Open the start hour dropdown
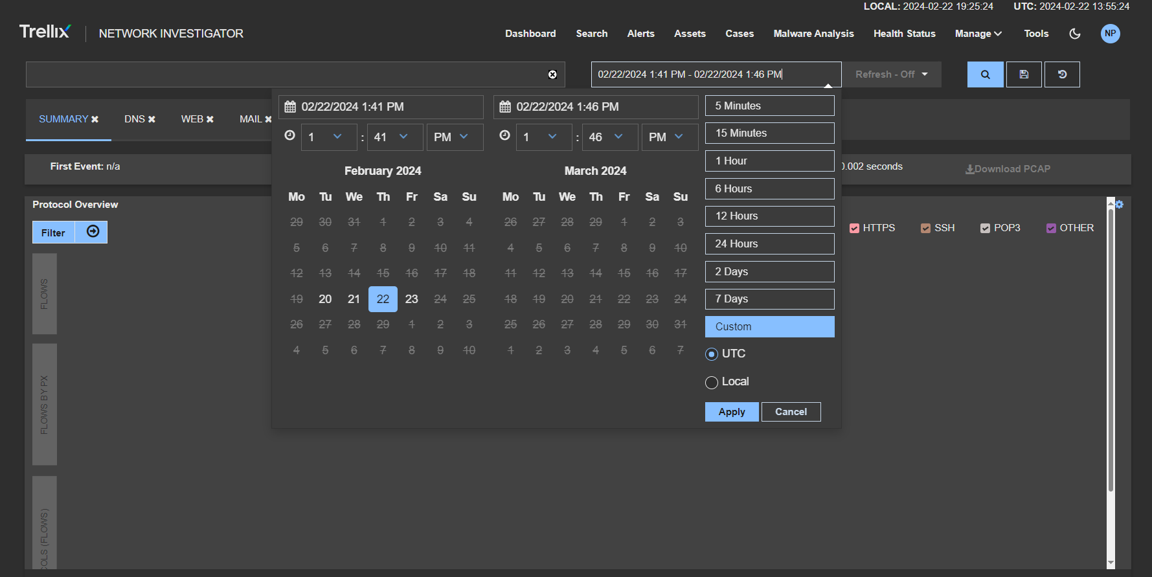The image size is (1152, 577). point(329,137)
